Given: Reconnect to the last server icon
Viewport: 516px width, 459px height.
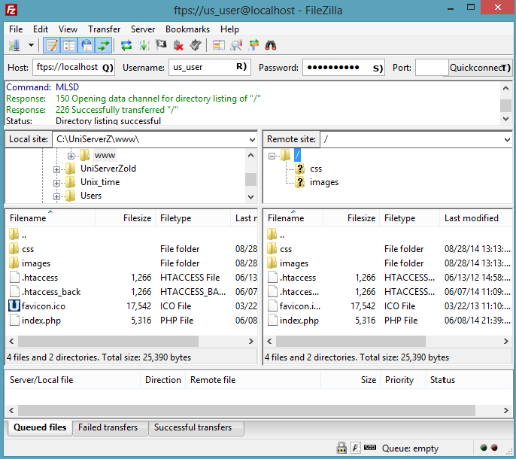Looking at the screenshot, I should pos(196,45).
